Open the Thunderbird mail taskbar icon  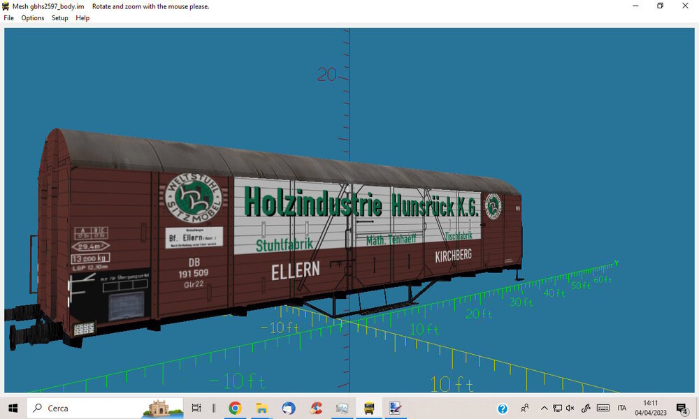289,408
